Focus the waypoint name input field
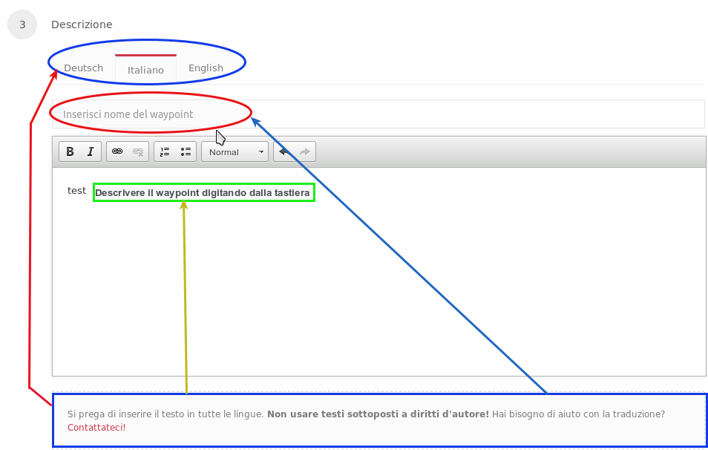This screenshot has width=708, height=450. pyautogui.click(x=445, y=114)
